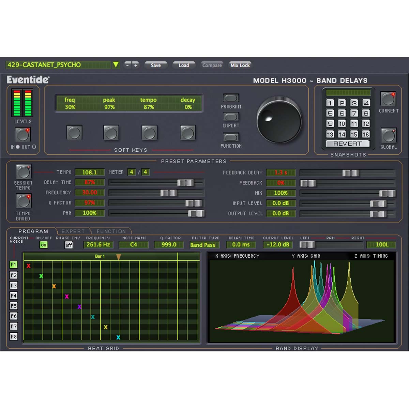The width and height of the screenshot is (409, 409).
Task: Click the SESSION TEMPO knob
Action: 23,171
